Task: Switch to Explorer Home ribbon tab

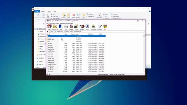Action: coord(43,11)
